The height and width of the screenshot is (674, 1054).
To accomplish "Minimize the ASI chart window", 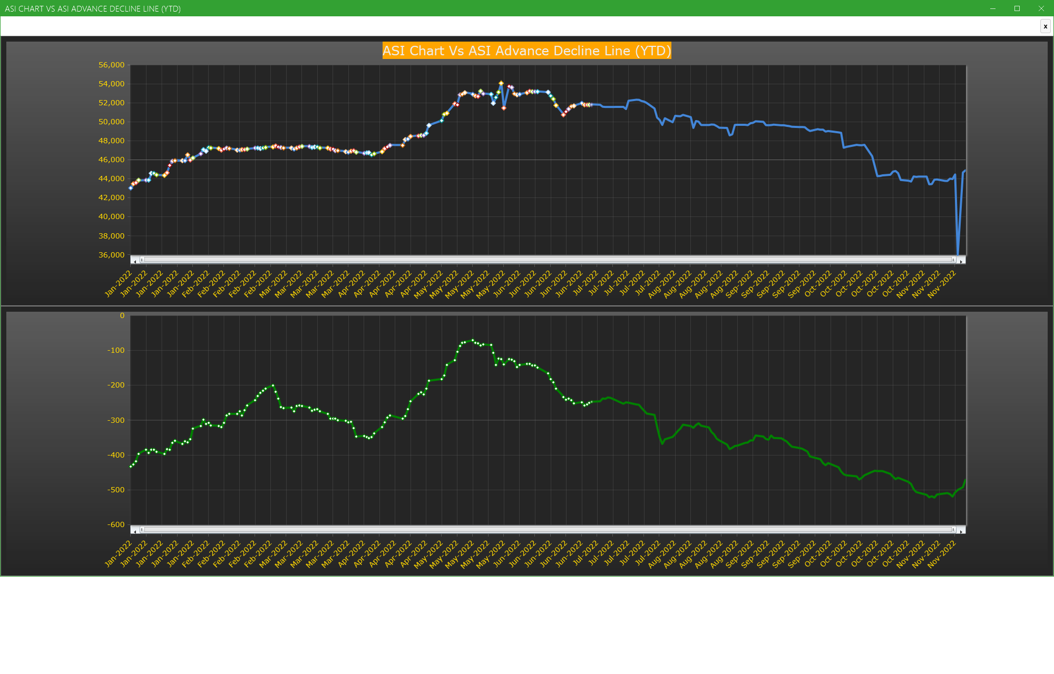I will [x=993, y=8].
